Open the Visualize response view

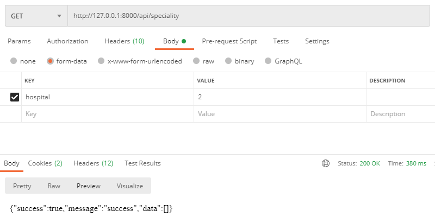[130, 186]
